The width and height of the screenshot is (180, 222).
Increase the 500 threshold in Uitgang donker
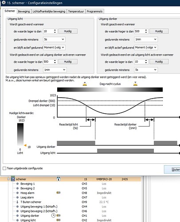146,30
